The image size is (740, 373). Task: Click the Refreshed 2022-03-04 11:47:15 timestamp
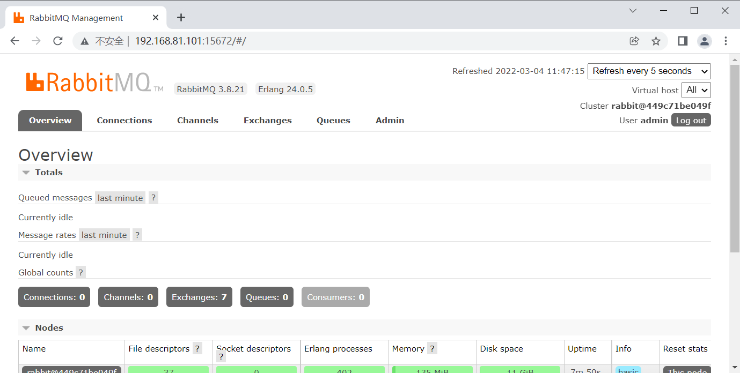point(518,71)
